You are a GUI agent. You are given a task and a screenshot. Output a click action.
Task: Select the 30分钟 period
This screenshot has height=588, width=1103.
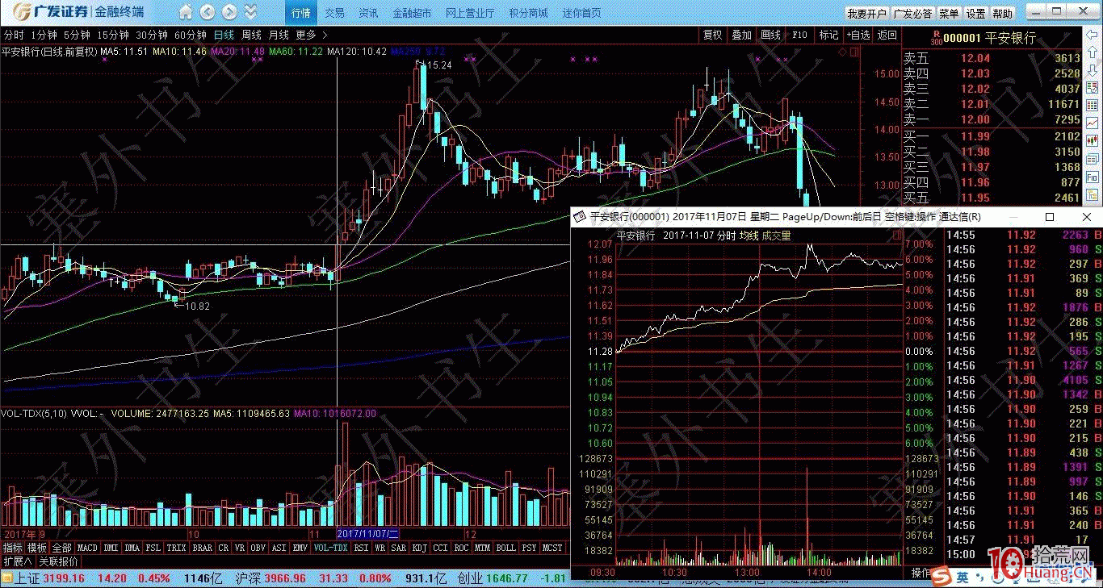[152, 35]
